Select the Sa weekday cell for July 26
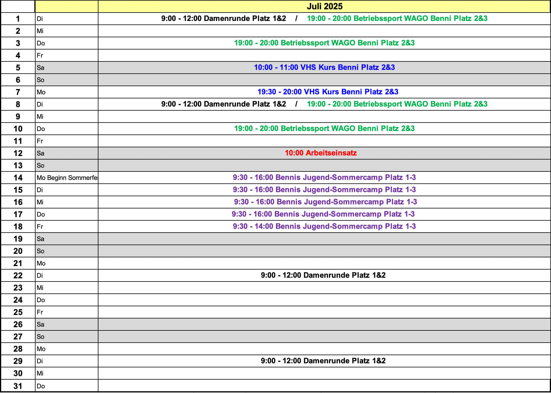The width and height of the screenshot is (551, 393). [66, 324]
